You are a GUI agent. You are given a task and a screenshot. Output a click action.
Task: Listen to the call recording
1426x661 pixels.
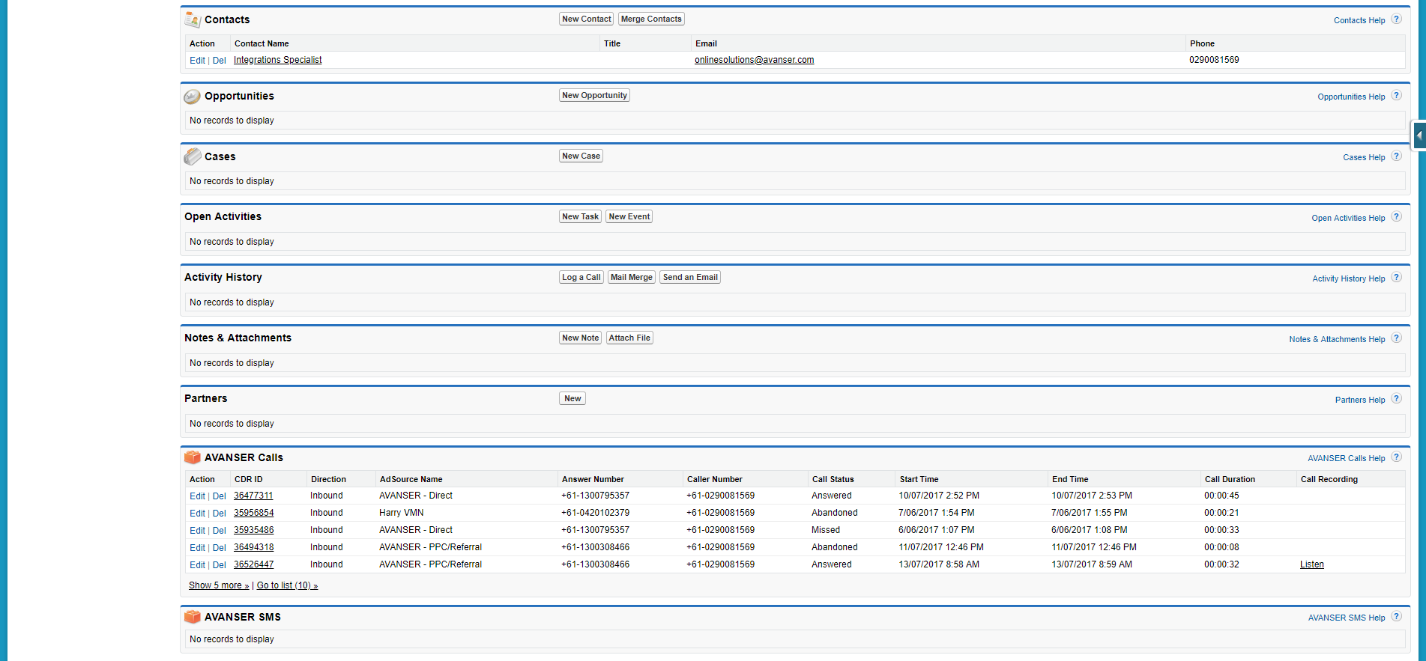pos(1312,564)
